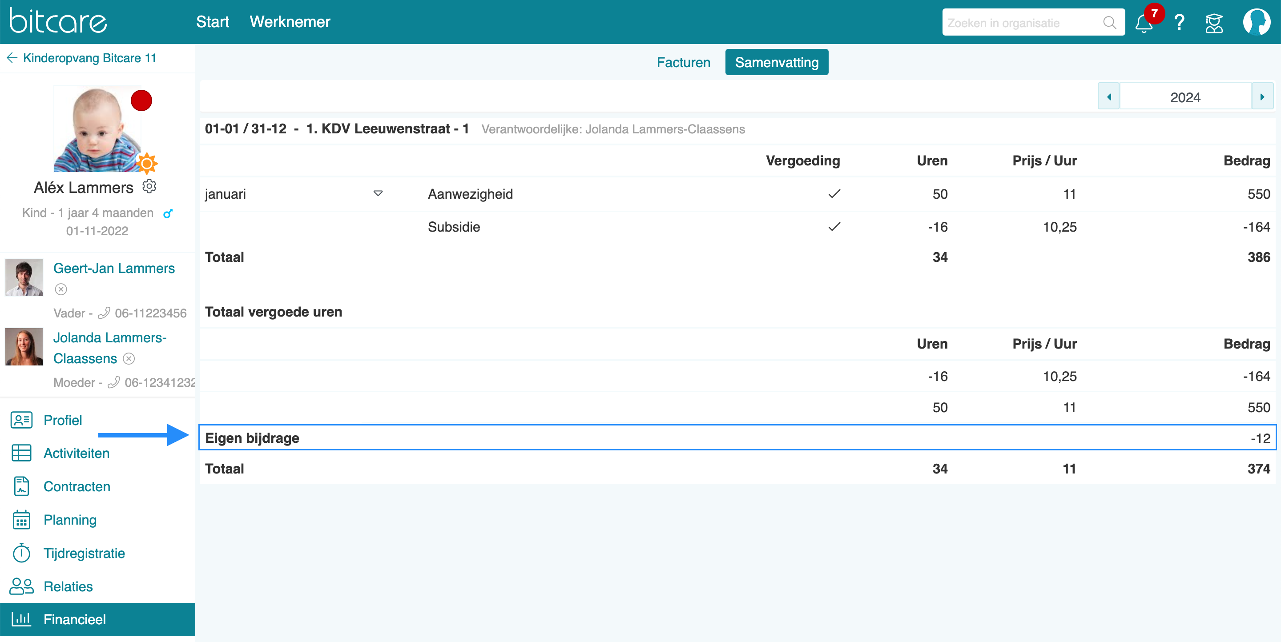Viewport: 1281px width, 642px height.
Task: Toggle Vergoeding checkmark for Aanwezigheid row
Action: [834, 194]
